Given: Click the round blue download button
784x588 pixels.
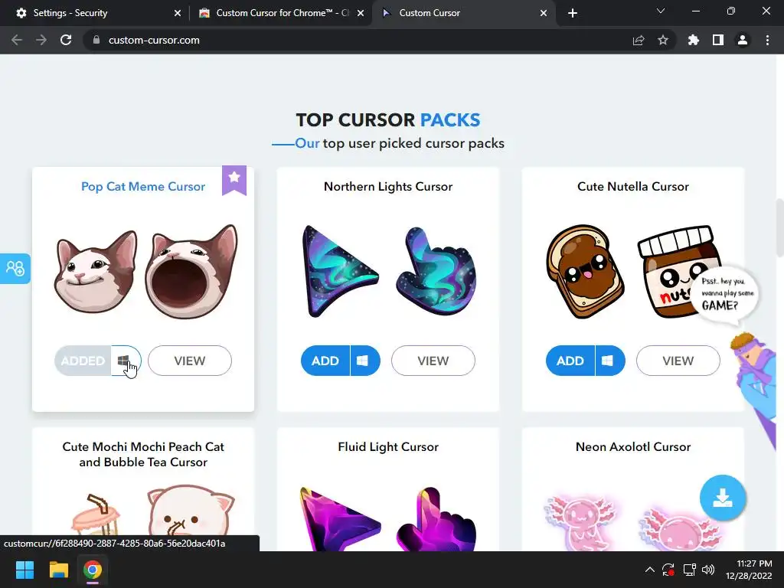Looking at the screenshot, I should click(723, 498).
